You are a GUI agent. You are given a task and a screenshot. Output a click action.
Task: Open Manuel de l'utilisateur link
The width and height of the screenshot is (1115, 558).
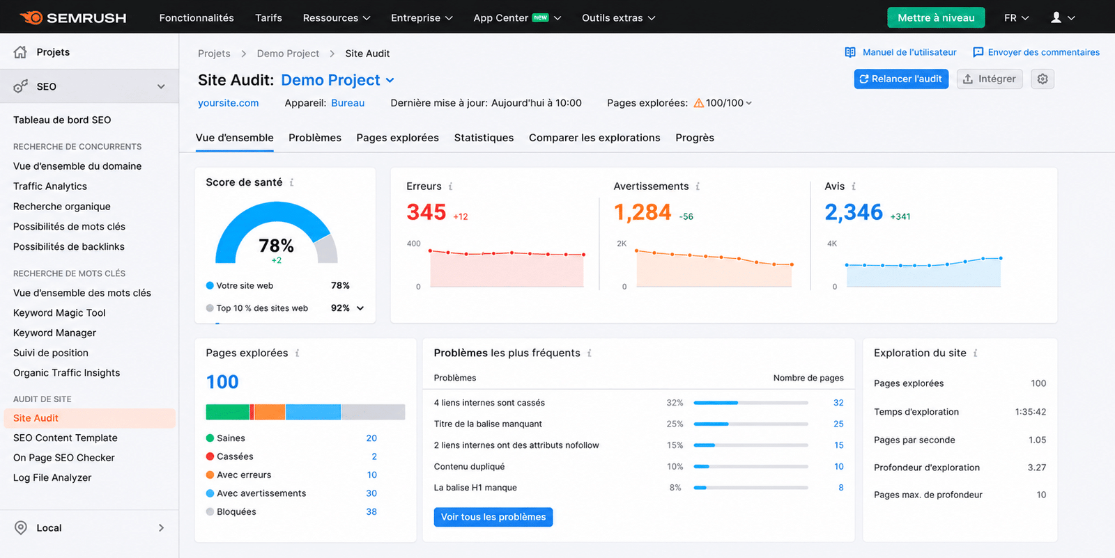point(909,52)
